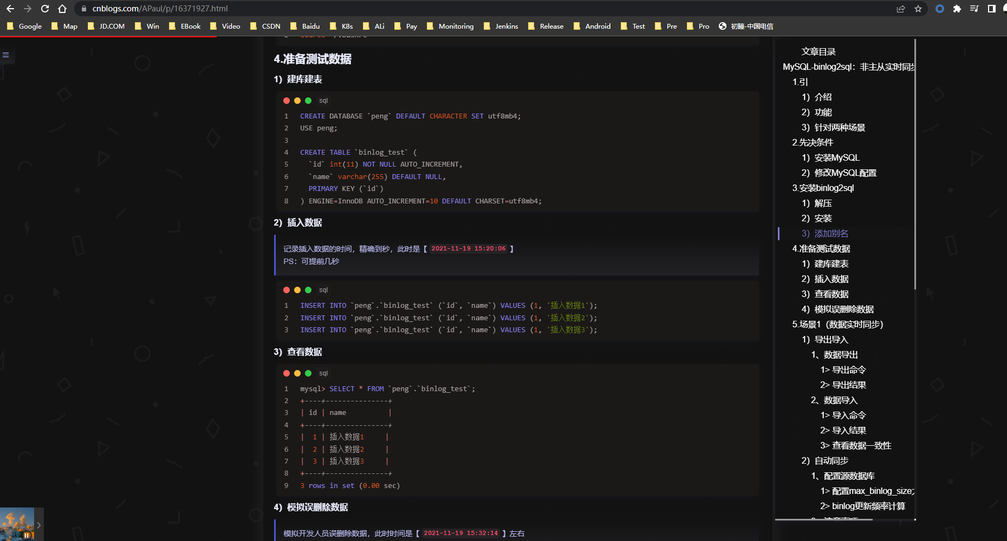Open the K8s bookmark folder
This screenshot has width=1007, height=541.
tap(341, 26)
